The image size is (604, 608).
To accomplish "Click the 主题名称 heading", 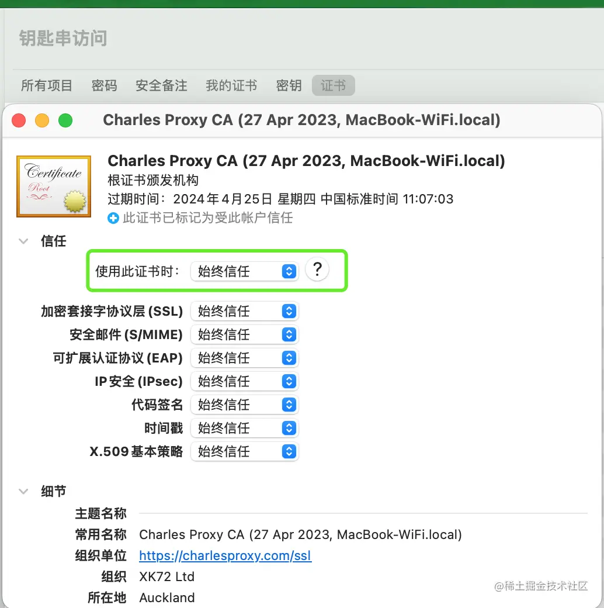I will (x=100, y=513).
